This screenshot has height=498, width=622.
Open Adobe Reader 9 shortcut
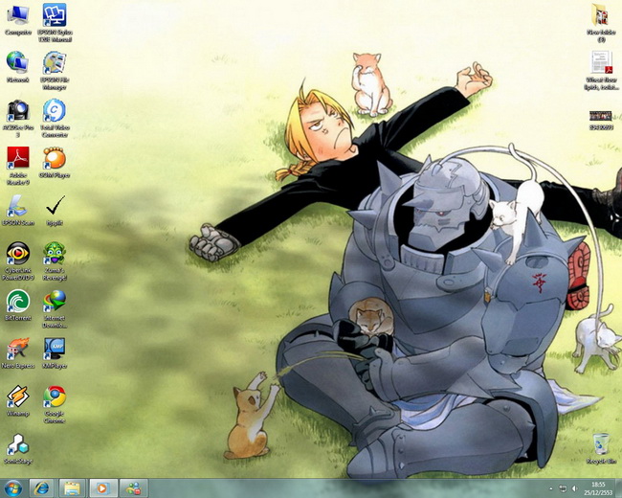[18, 166]
